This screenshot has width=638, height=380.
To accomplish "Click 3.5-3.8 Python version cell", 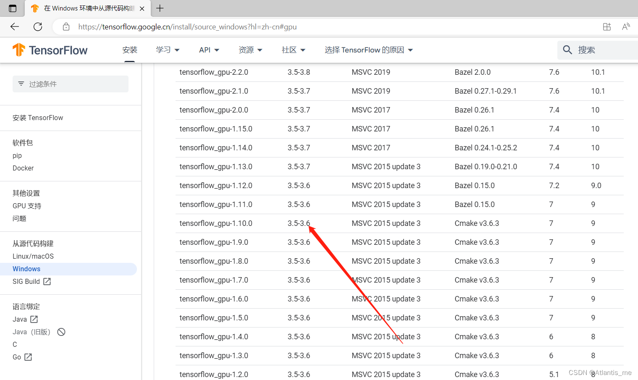I will (299, 72).
